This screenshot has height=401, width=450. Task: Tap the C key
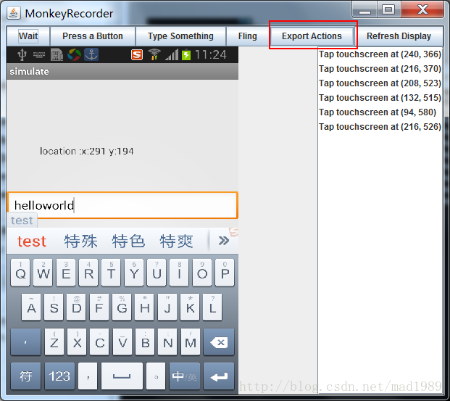click(99, 342)
